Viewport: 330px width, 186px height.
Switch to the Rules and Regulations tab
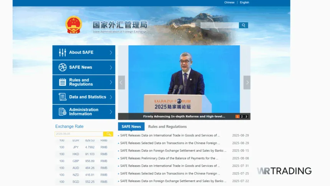tap(167, 126)
